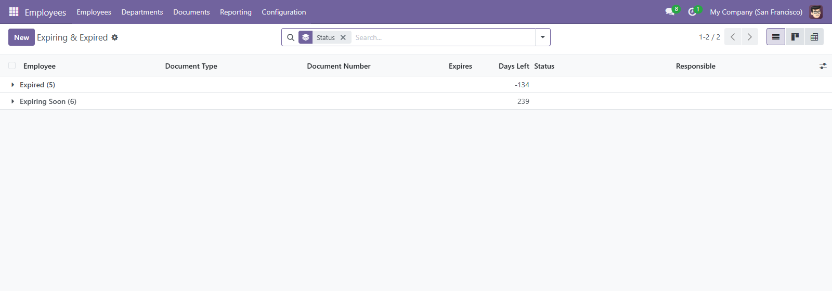Open optional columns adjust icon
832x291 pixels.
pyautogui.click(x=823, y=66)
